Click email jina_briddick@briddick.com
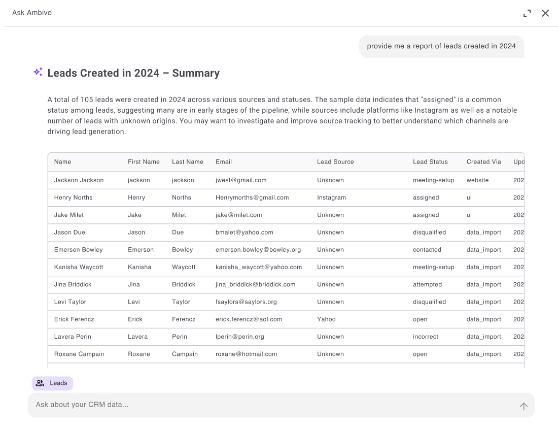 coord(255,284)
